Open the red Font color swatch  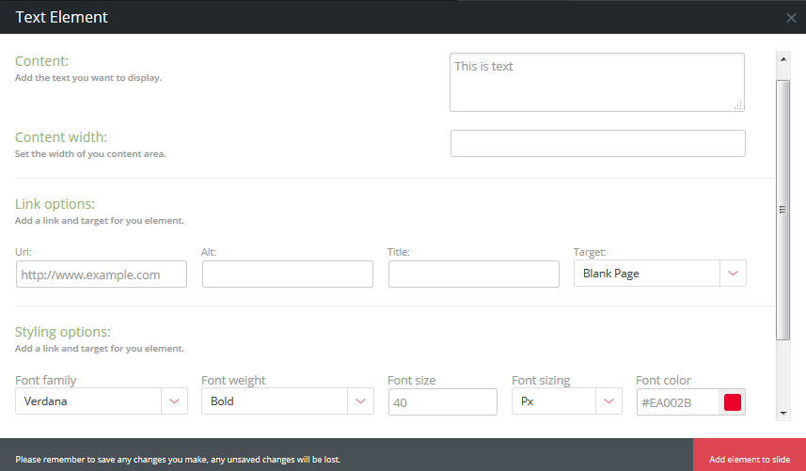click(x=733, y=402)
